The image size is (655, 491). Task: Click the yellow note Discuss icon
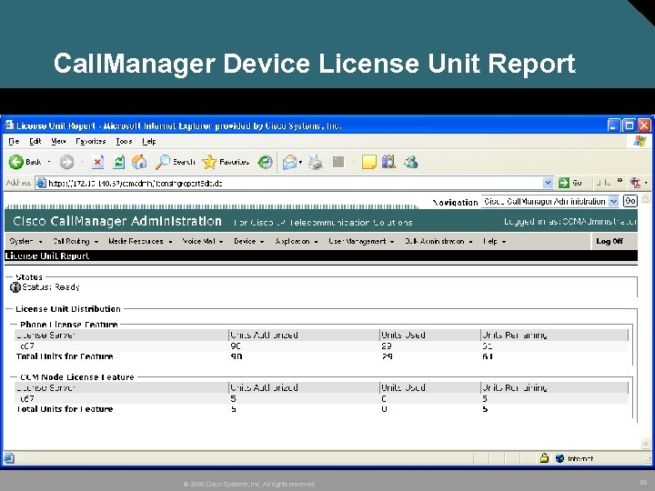tap(368, 162)
